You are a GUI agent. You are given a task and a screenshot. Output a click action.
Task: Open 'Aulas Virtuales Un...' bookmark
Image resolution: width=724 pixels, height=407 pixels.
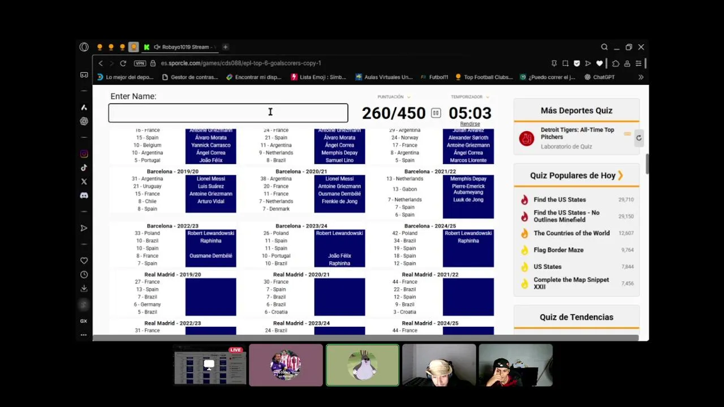(384, 77)
